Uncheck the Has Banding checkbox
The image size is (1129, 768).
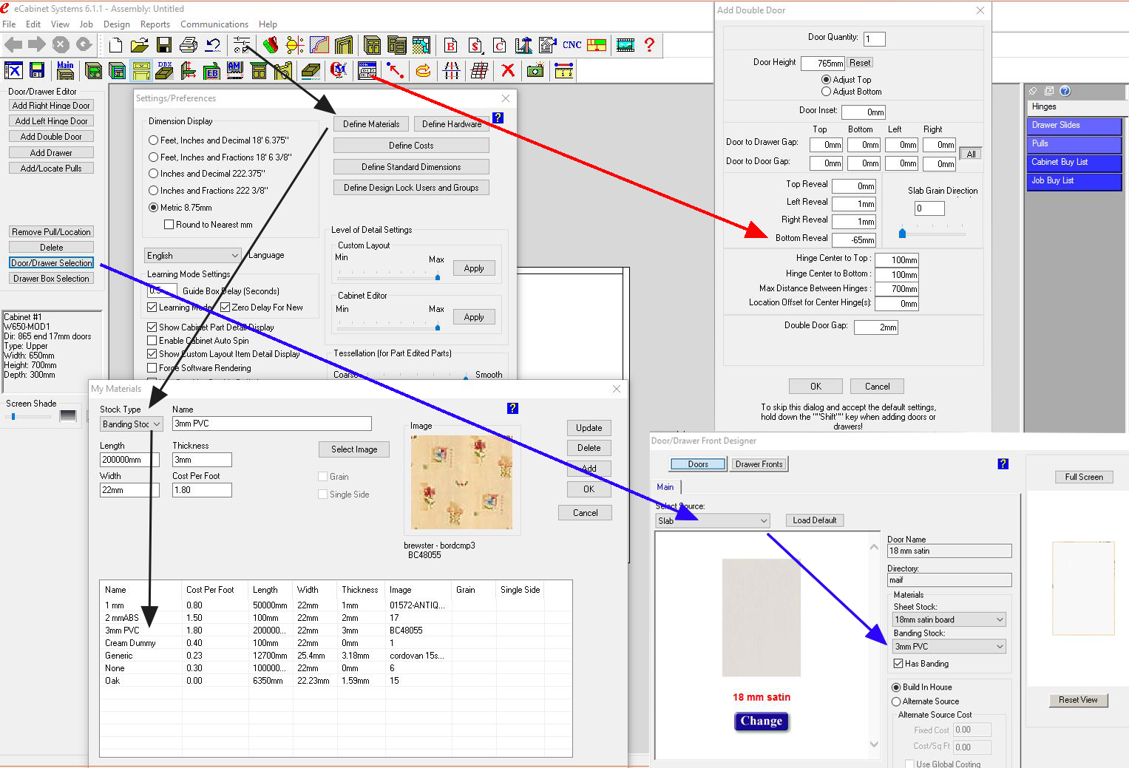coord(898,664)
